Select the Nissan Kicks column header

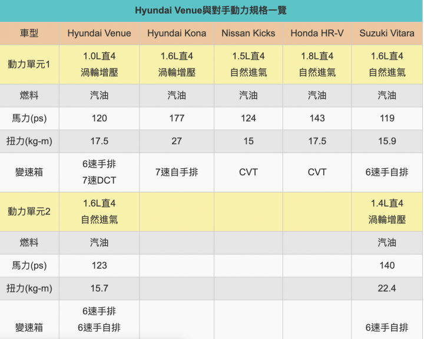pos(249,33)
